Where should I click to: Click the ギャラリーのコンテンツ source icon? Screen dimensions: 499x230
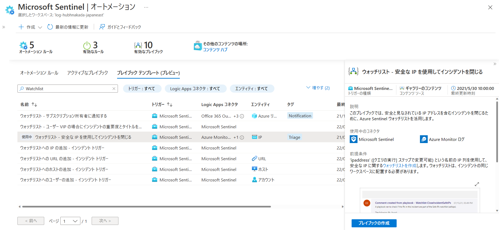coord(402,88)
